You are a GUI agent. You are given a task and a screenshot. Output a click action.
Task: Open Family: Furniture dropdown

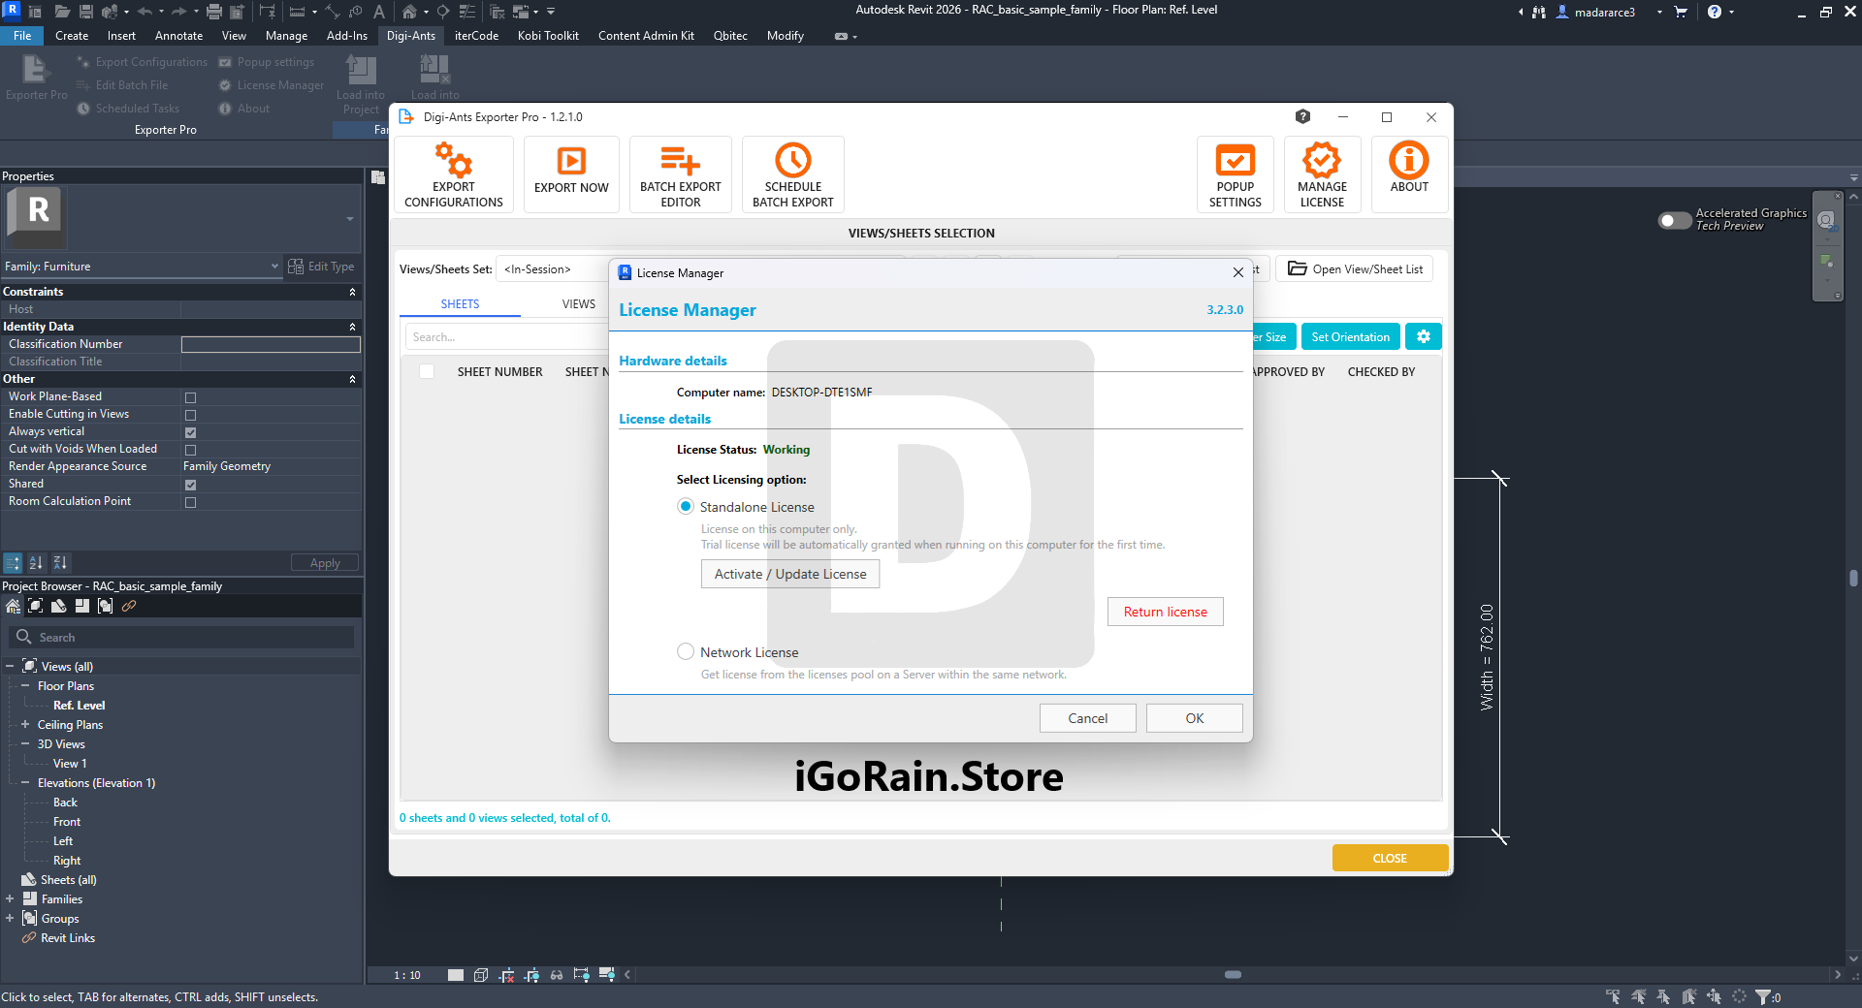(142, 267)
